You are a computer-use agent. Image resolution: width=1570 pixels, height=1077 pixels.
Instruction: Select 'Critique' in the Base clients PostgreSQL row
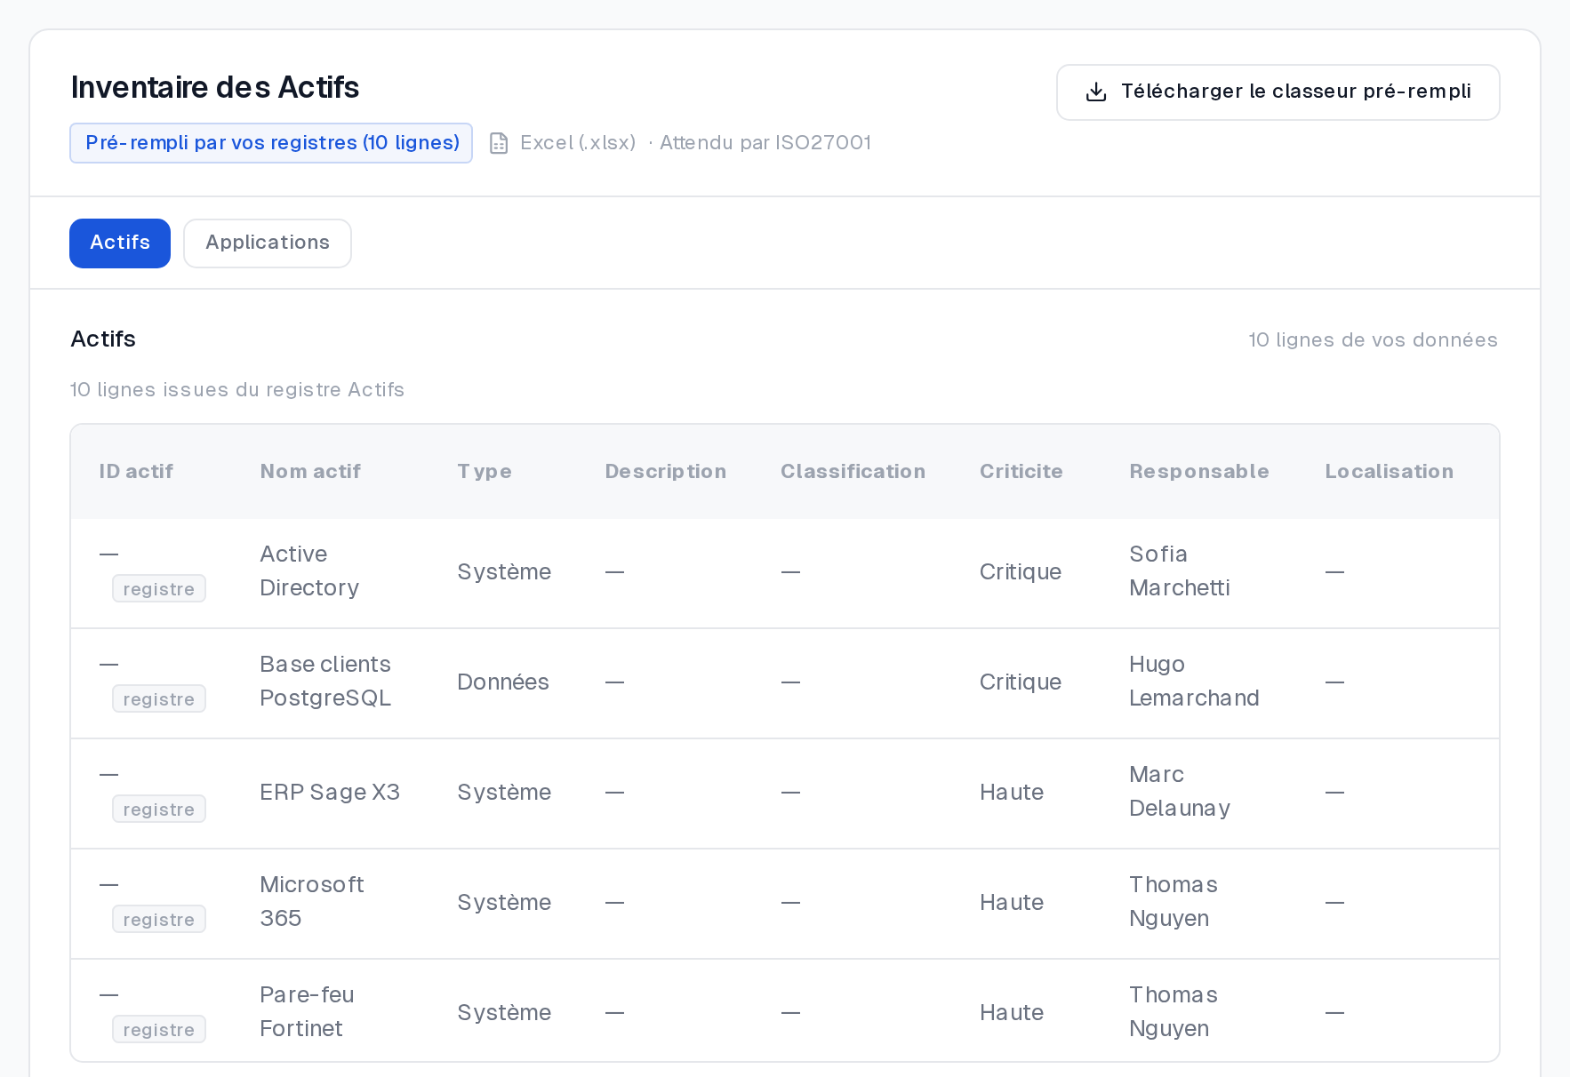tap(1021, 682)
